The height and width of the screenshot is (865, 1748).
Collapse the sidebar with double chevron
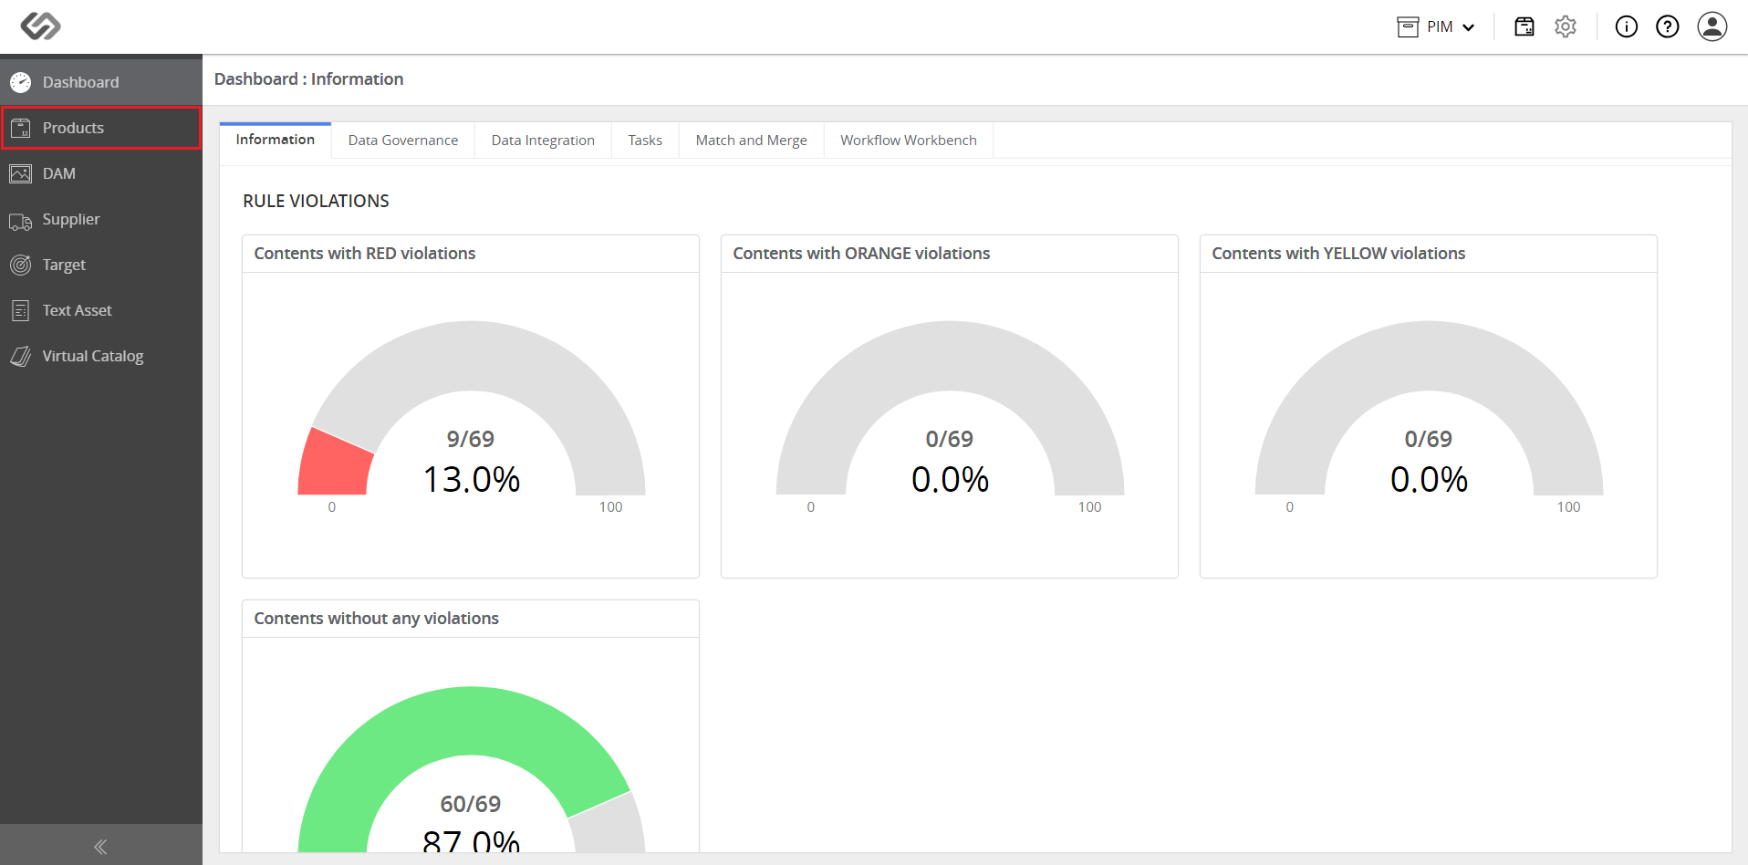click(x=100, y=847)
